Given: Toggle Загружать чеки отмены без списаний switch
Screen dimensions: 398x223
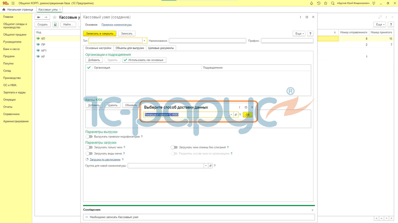Looking at the screenshot, I should pyautogui.click(x=174, y=147).
